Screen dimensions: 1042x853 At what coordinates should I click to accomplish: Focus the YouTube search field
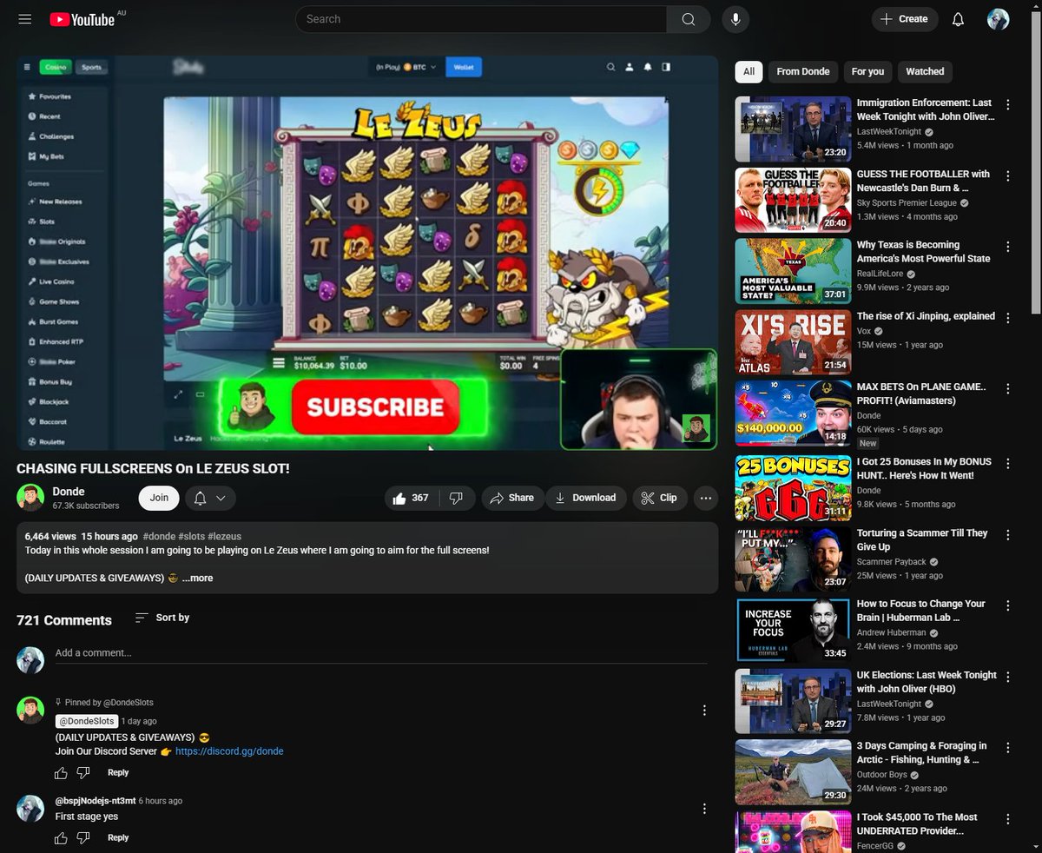[481, 19]
